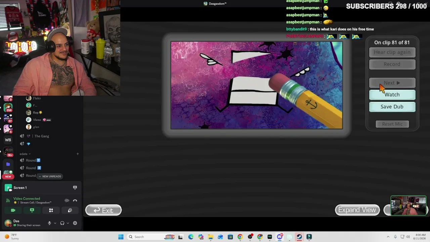
Task: Collapse the edate channel category
Action: (x=25, y=154)
